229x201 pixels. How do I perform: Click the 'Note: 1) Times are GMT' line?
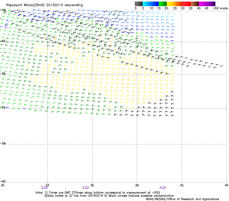tap(98, 193)
